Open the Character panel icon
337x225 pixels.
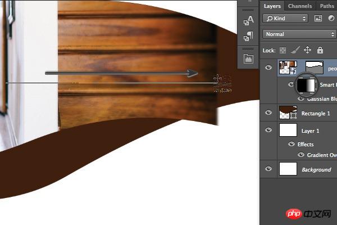tap(248, 21)
